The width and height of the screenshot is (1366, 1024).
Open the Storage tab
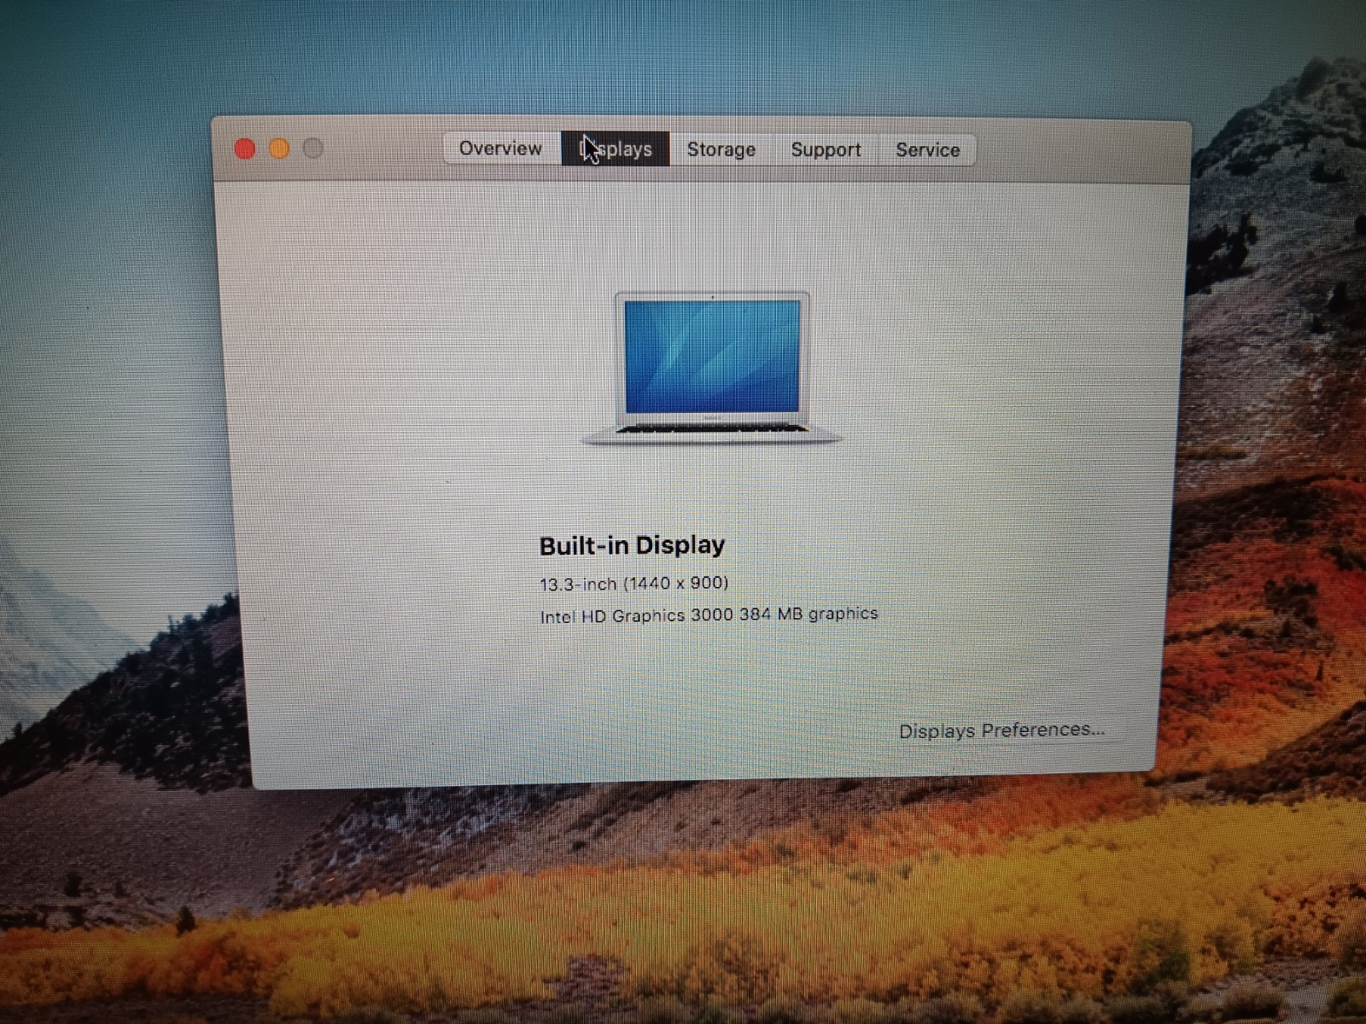pyautogui.click(x=721, y=149)
